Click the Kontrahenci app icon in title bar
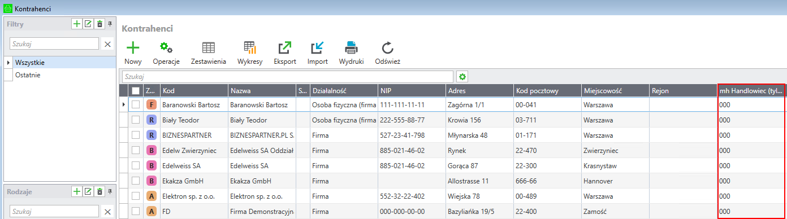This screenshot has height=219, width=787. click(x=8, y=8)
